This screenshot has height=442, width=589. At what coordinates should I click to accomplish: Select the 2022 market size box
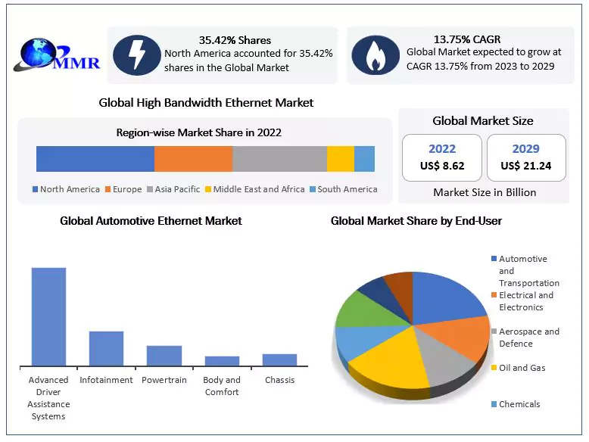[442, 158]
